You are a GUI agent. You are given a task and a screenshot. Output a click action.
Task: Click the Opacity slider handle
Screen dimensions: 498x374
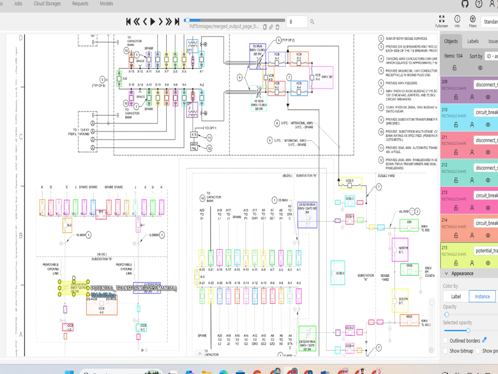447,315
